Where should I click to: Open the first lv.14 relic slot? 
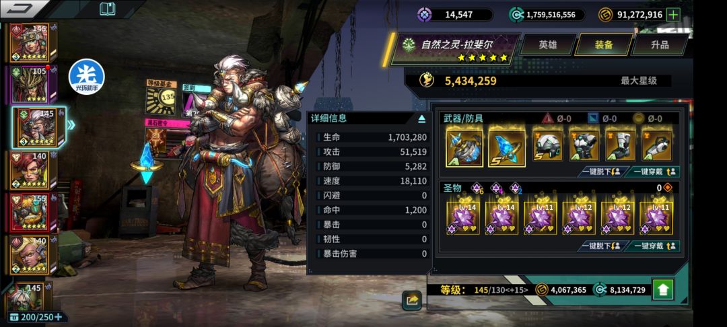pos(462,216)
